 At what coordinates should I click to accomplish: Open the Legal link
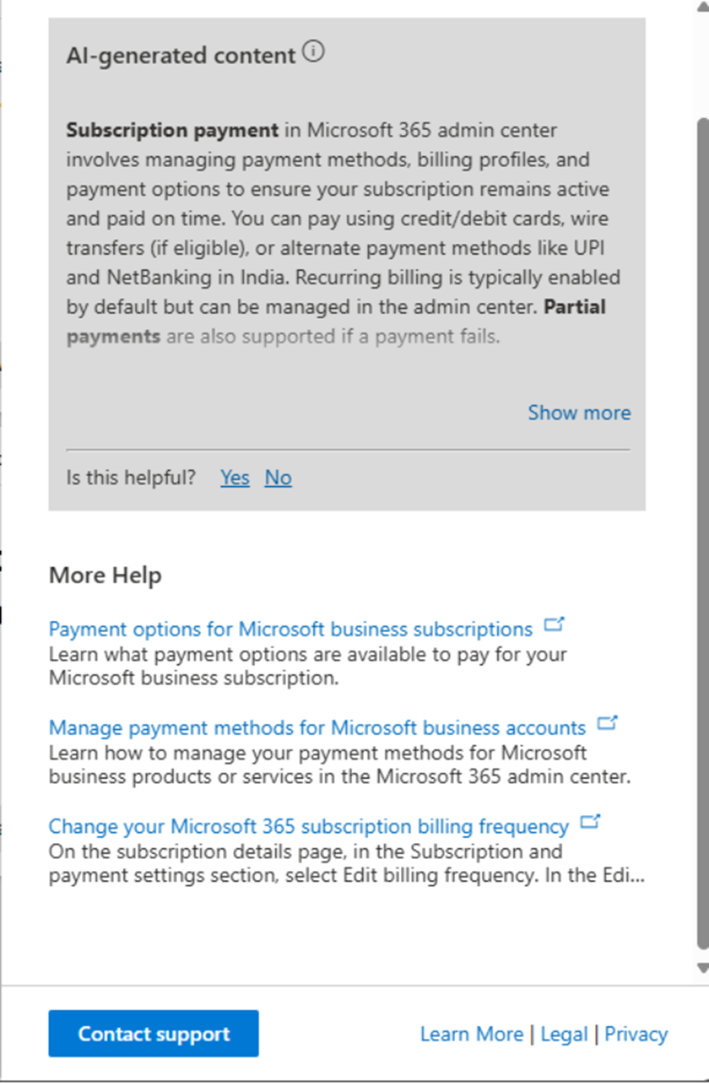tap(564, 1033)
